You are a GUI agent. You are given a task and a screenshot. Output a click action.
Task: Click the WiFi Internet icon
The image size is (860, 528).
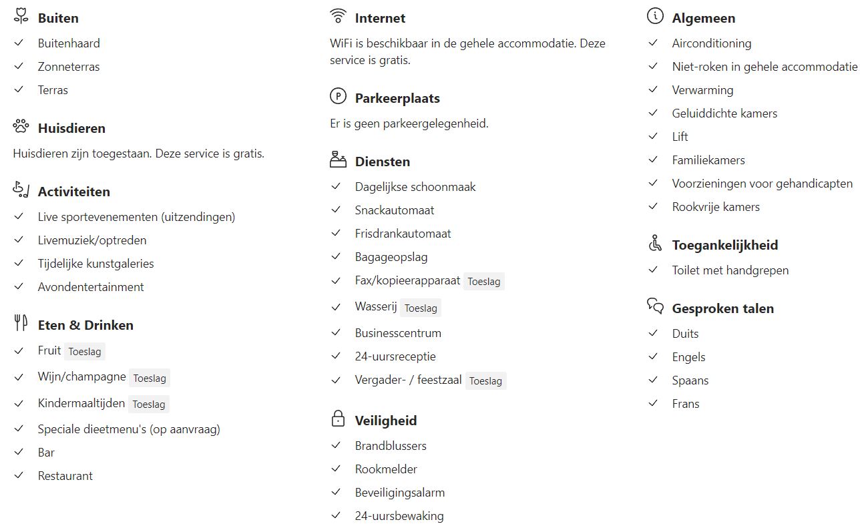point(339,16)
